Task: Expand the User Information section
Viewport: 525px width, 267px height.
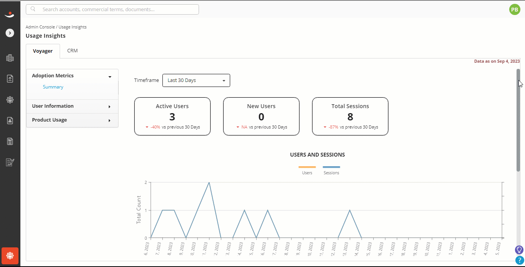Action: tap(72, 106)
